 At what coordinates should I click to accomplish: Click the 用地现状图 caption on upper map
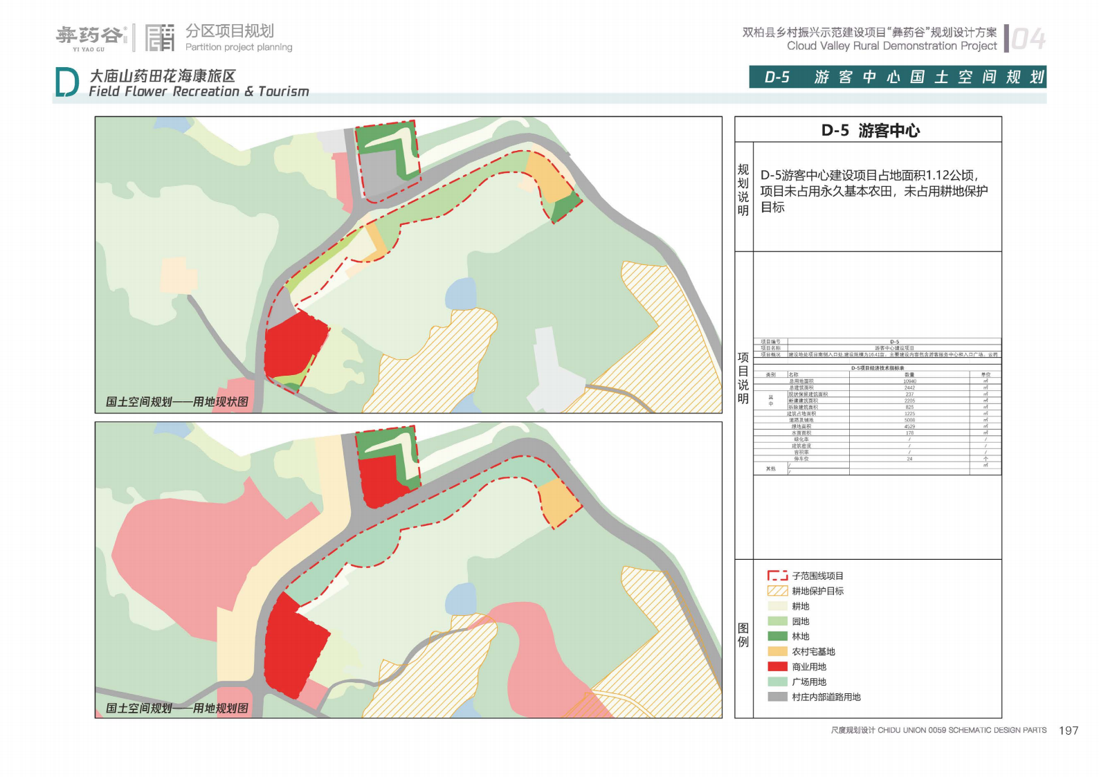point(176,401)
